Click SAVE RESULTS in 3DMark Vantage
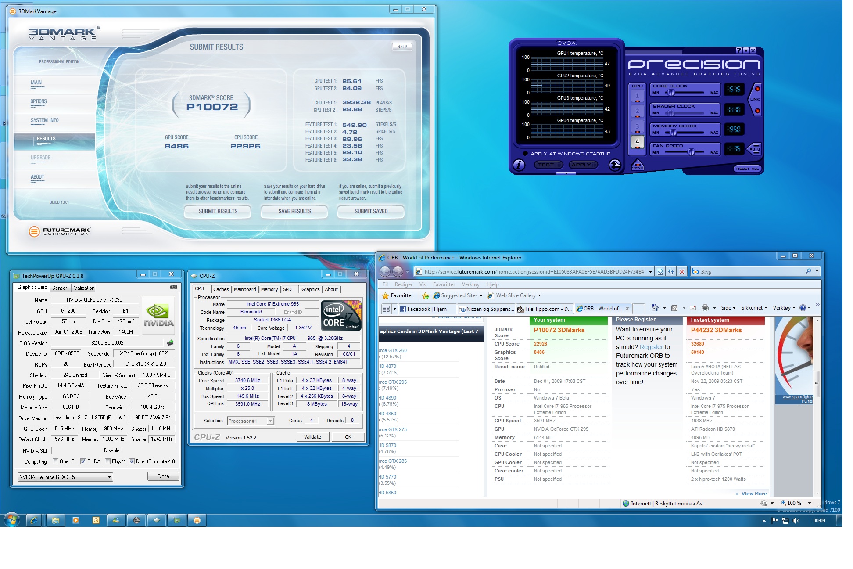Screen dimensions: 853x569 tap(294, 212)
